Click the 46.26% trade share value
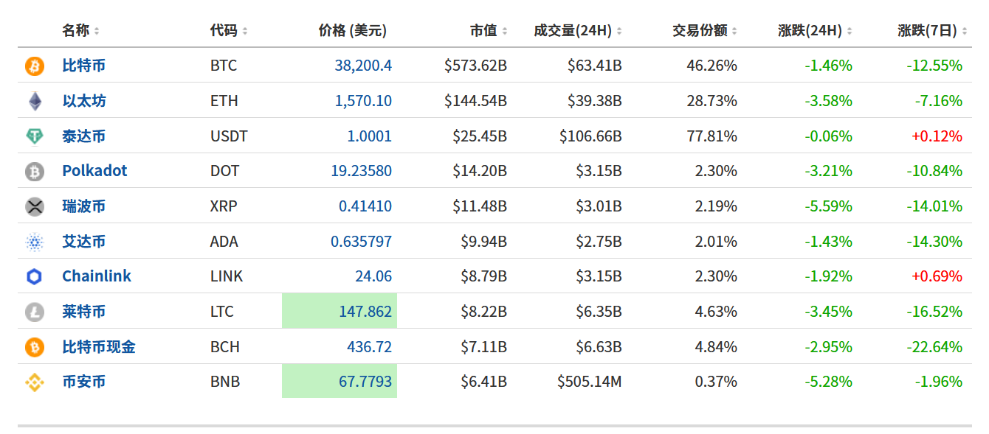The height and width of the screenshot is (434, 989). (711, 66)
